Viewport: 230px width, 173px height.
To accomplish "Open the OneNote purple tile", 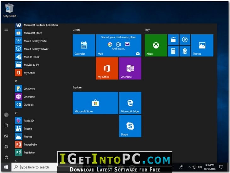I will (130, 68).
